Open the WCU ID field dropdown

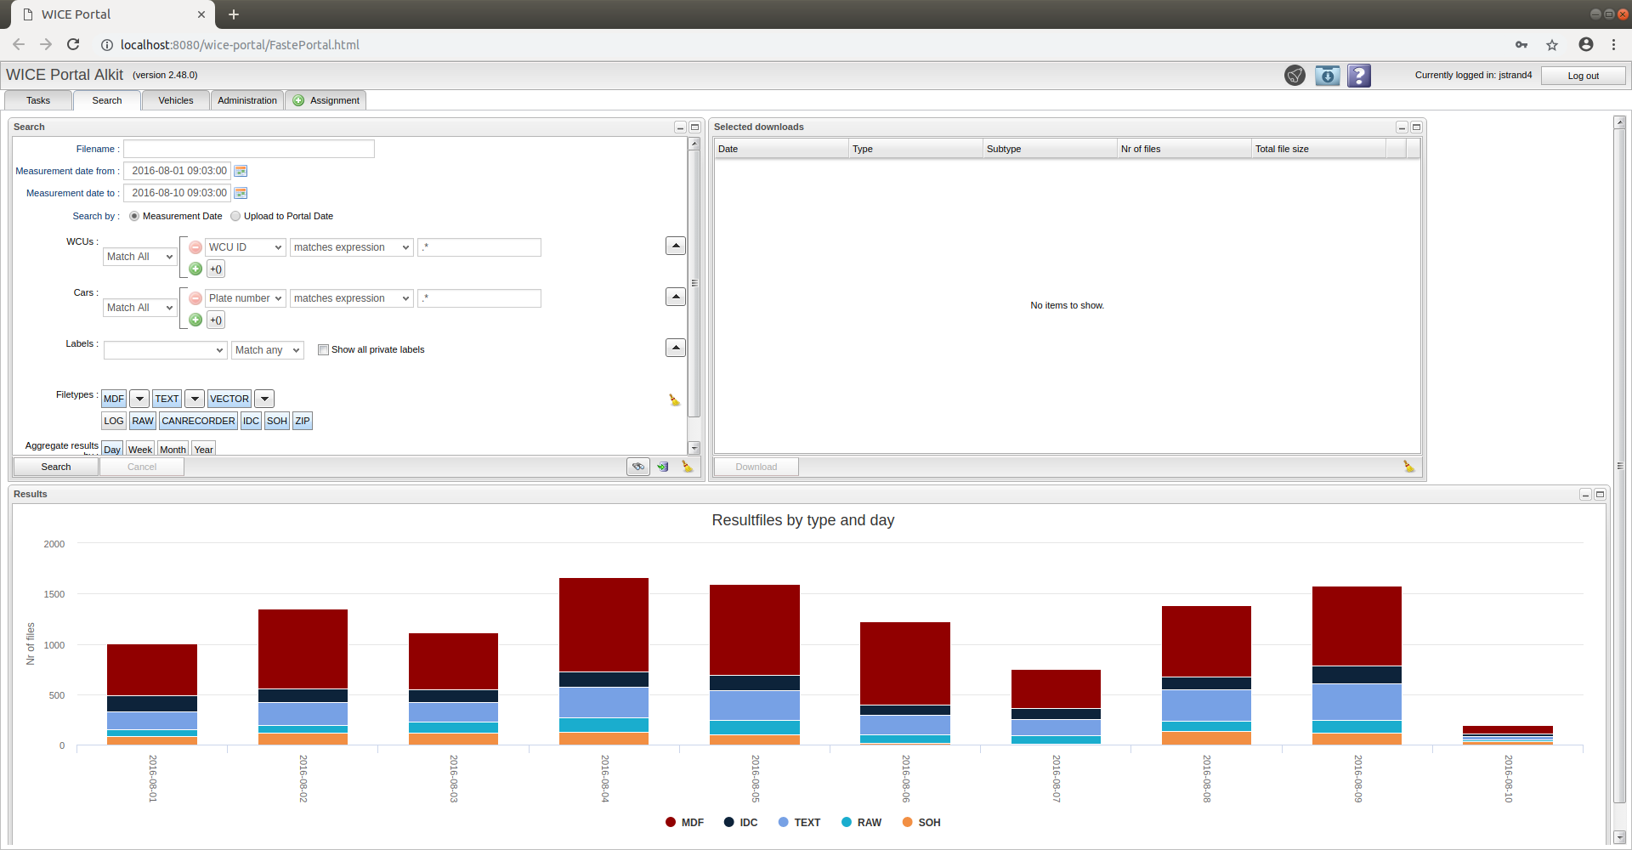point(245,247)
